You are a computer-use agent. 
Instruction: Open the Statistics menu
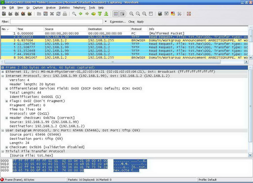64,7
